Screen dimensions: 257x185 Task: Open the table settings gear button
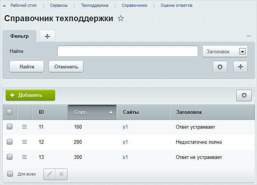(x=244, y=95)
